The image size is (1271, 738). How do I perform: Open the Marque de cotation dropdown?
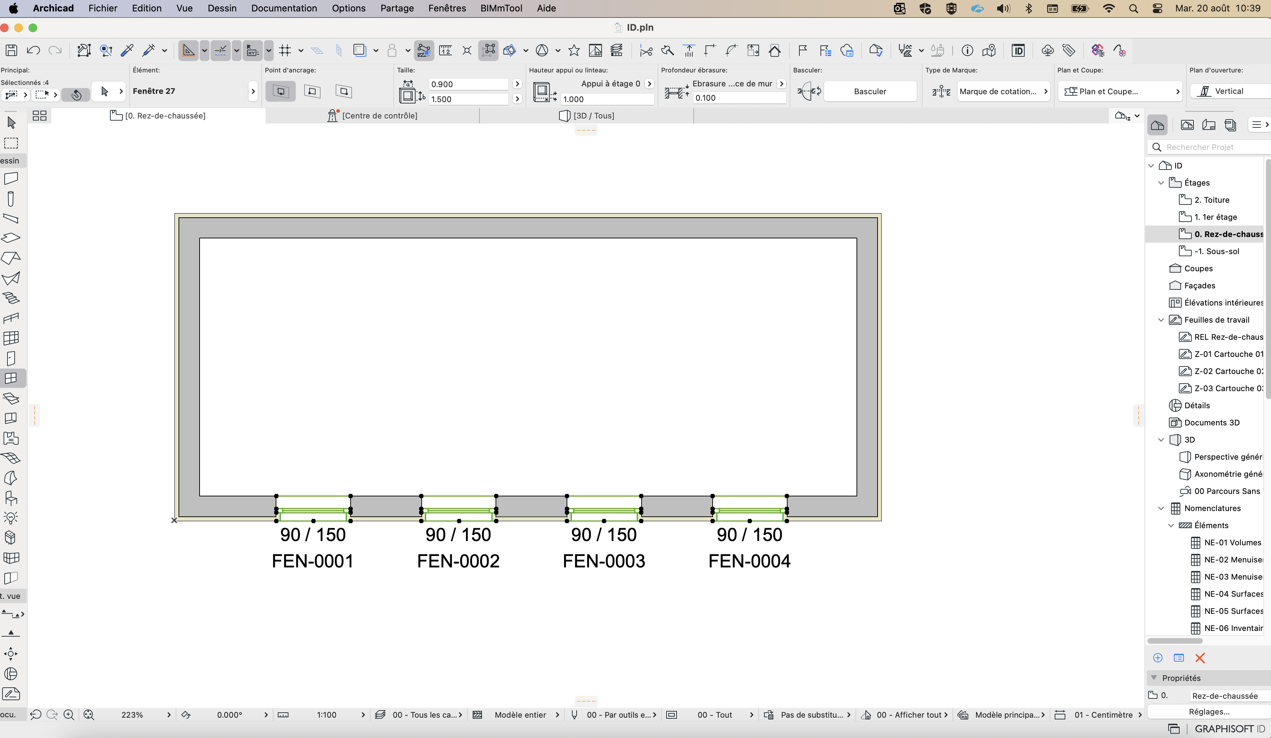[1004, 91]
